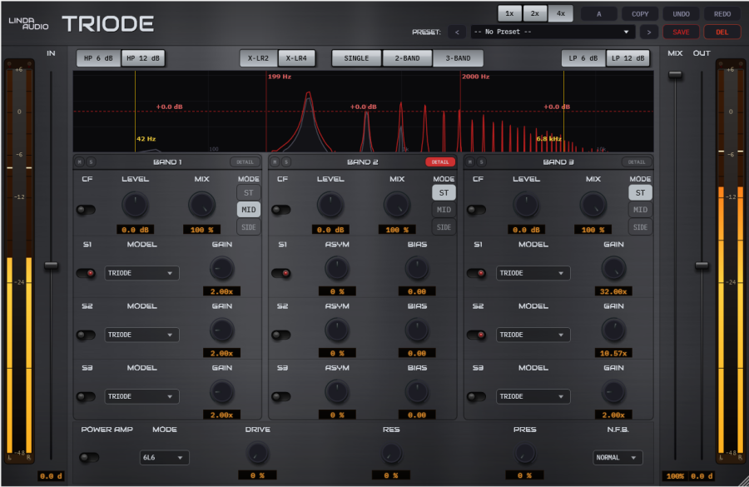
Task: Click the UNDO button
Action: point(681,14)
